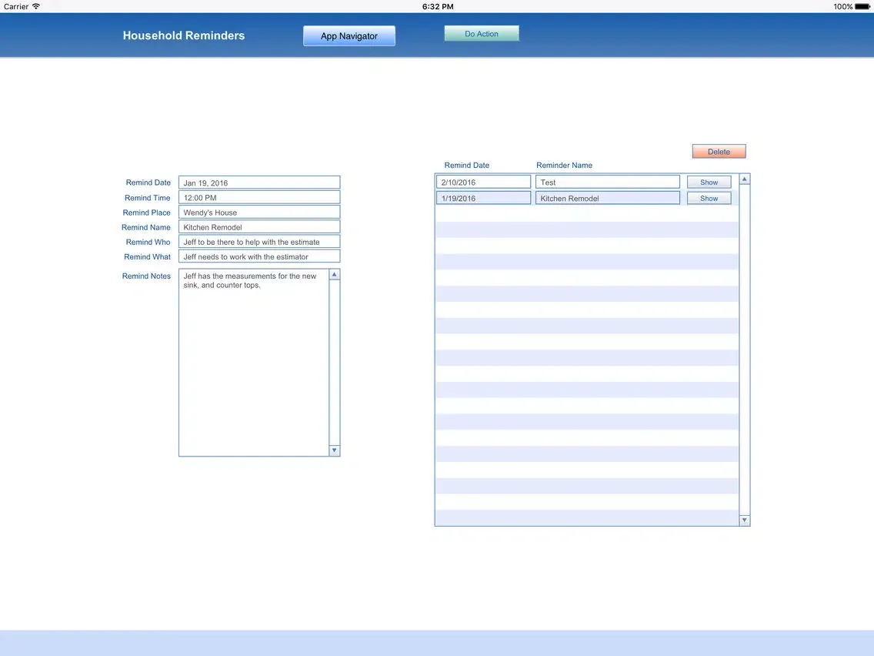Click the reminder list scroll-down arrow
Viewport: 874px width, 656px height.
point(744,520)
